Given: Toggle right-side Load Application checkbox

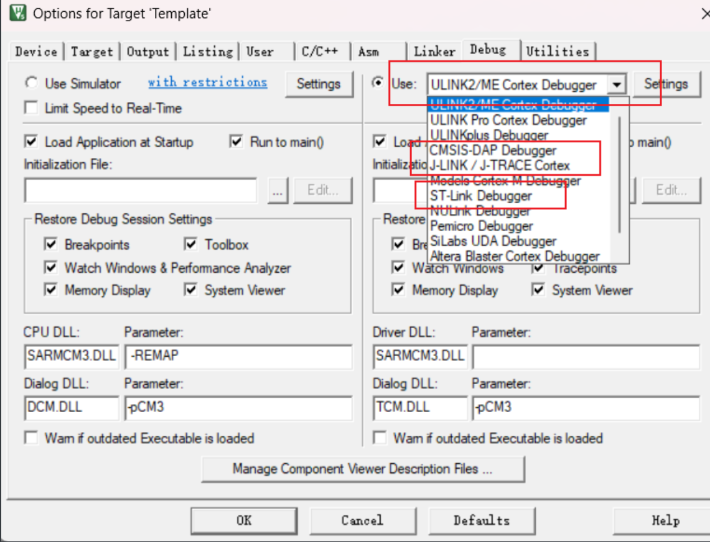Looking at the screenshot, I should point(380,142).
